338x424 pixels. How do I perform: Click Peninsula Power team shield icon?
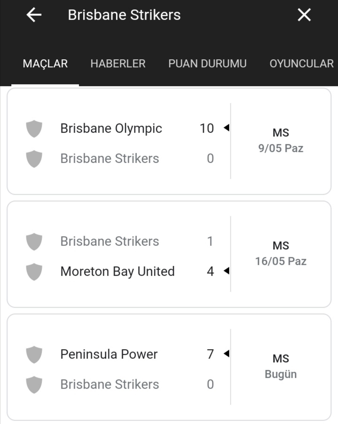coord(34,354)
